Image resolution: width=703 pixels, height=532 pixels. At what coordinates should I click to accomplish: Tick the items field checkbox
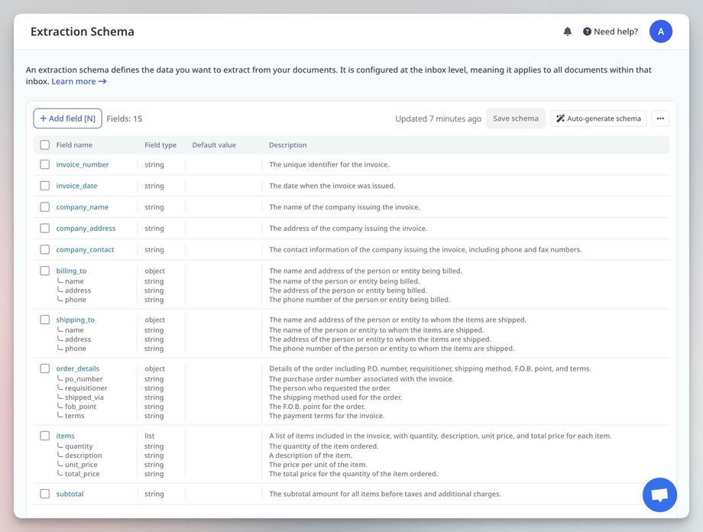[x=45, y=436]
